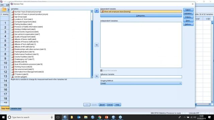Open the notification center icon

(210, 117)
